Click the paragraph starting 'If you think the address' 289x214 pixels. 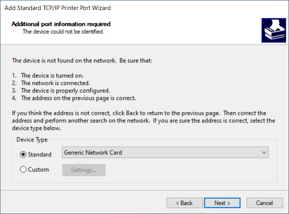click(x=143, y=120)
